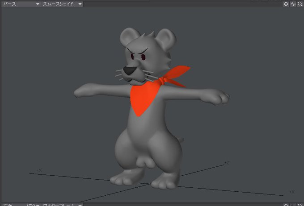This screenshot has height=206, width=304.
Task: Open the パース view type dropdown
Action: [x=21, y=4]
